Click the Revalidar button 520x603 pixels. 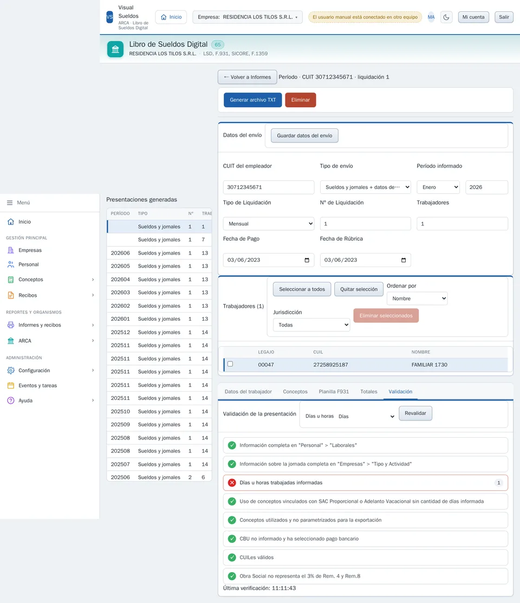coord(415,413)
